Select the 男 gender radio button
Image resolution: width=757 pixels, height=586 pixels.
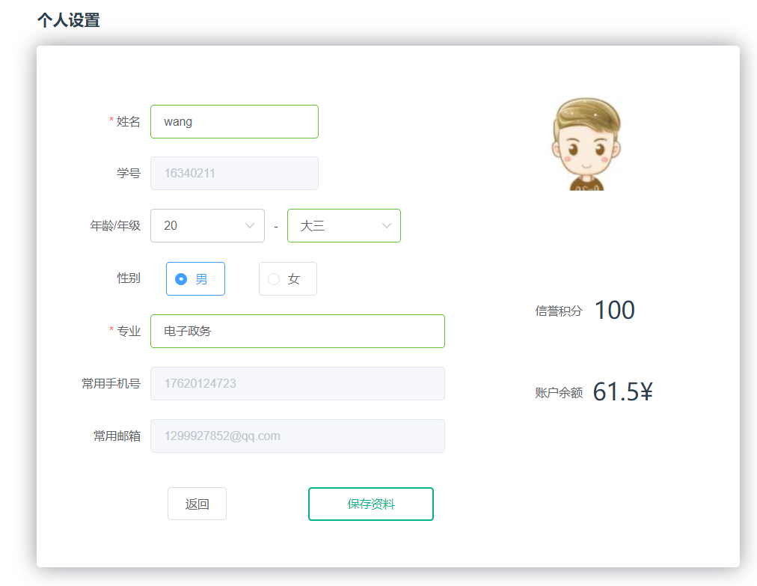(181, 279)
